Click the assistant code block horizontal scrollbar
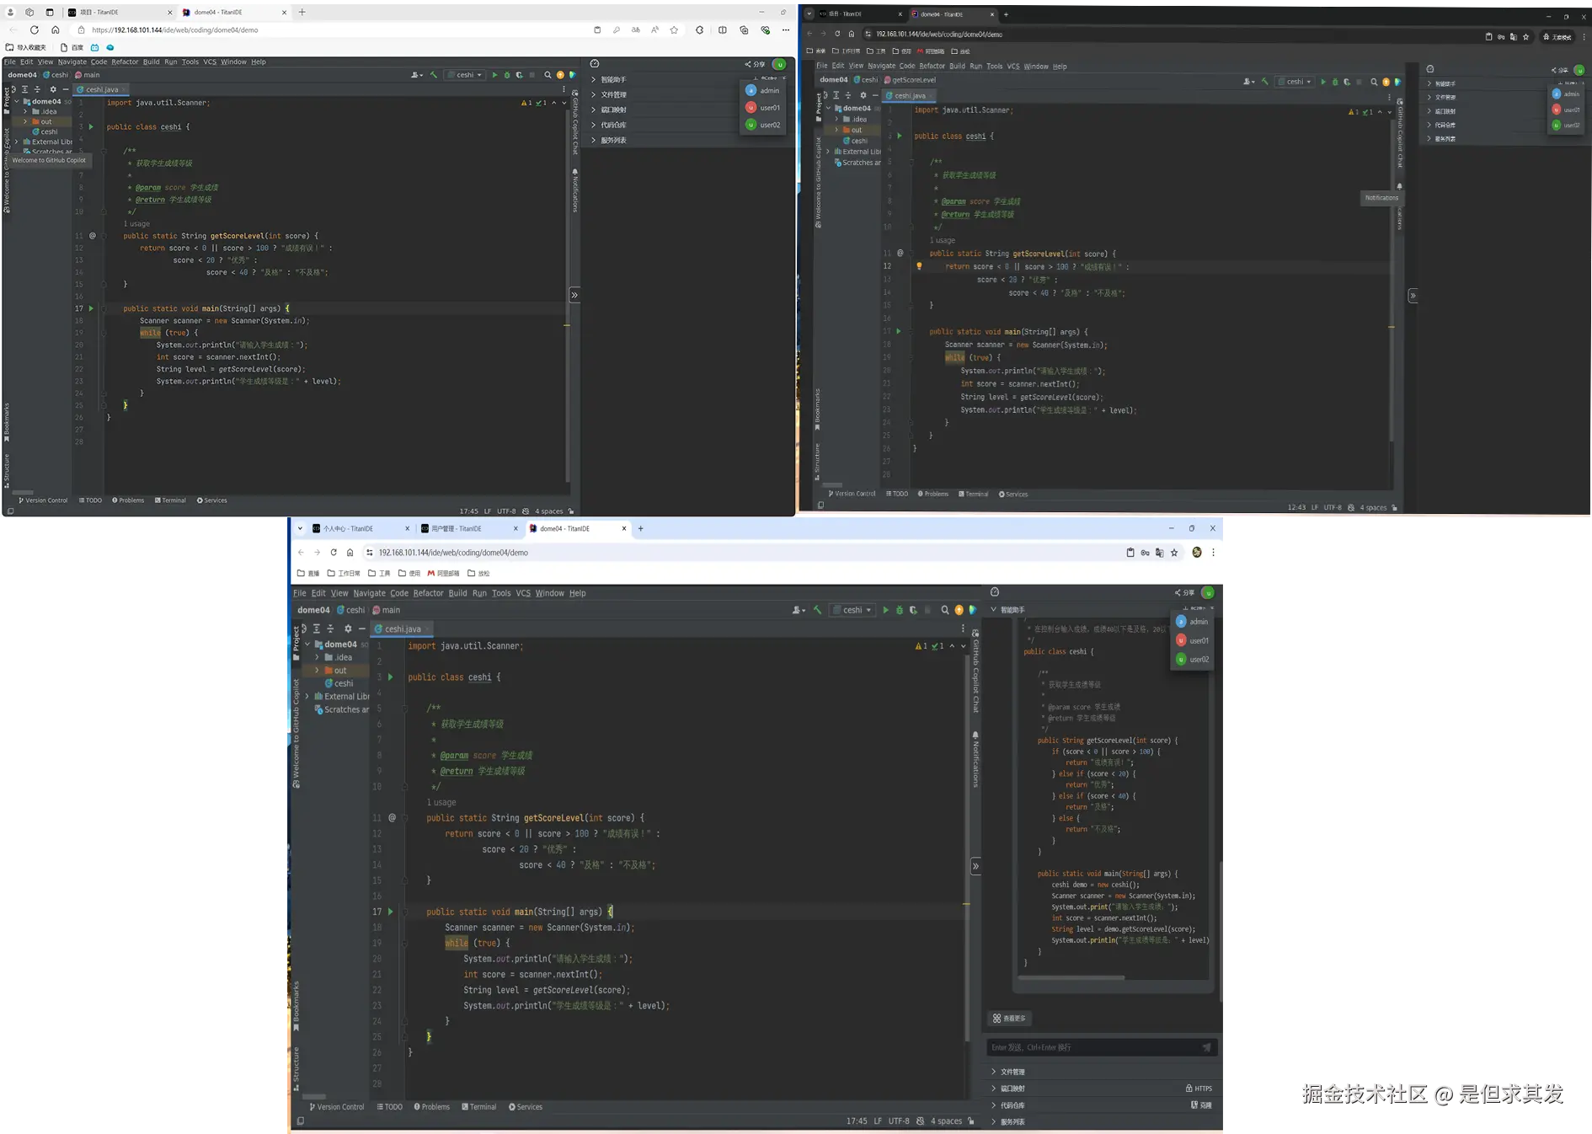The width and height of the screenshot is (1592, 1134). (1071, 977)
